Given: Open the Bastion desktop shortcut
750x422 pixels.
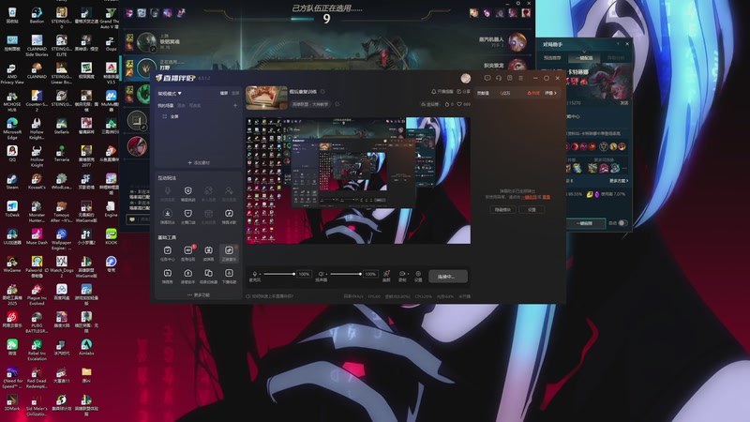Looking at the screenshot, I should click(37, 15).
